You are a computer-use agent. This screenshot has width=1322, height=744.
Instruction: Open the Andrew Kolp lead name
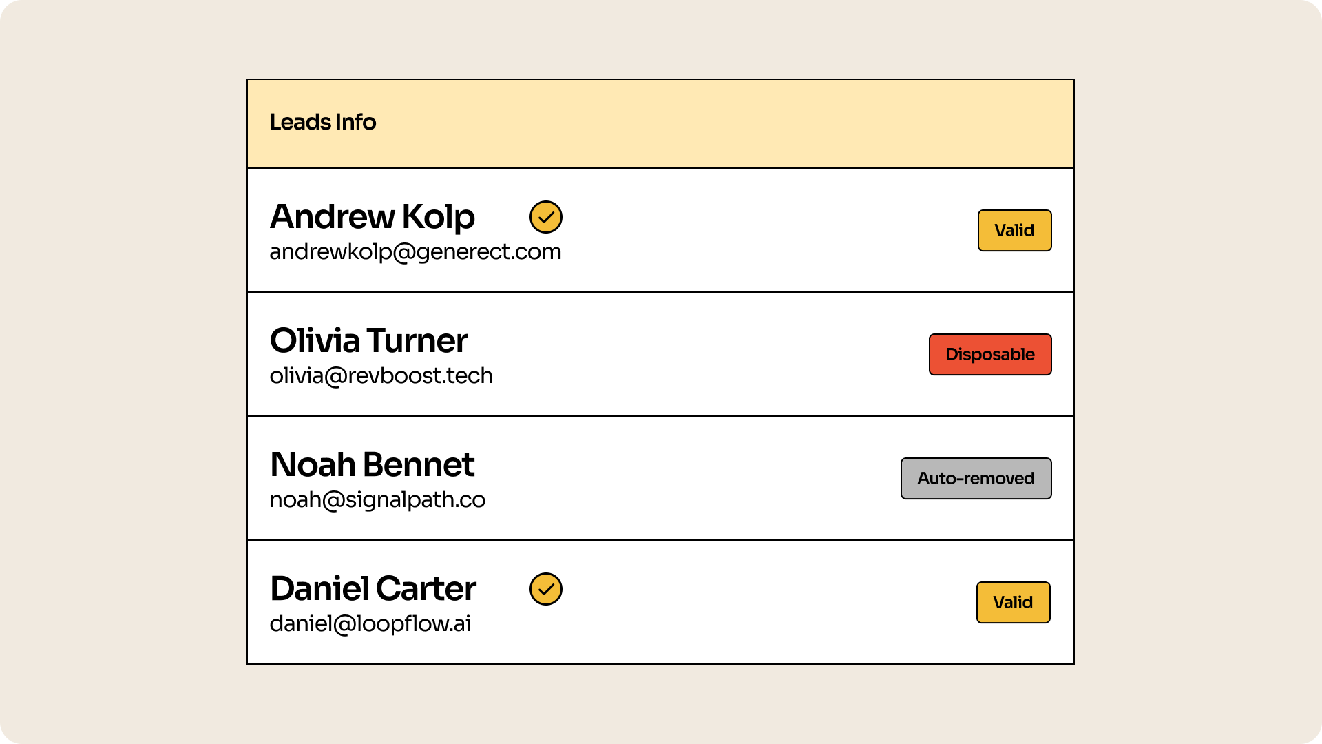tap(372, 216)
